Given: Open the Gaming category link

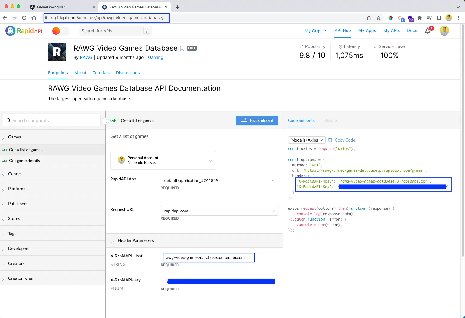Looking at the screenshot, I should (x=156, y=57).
